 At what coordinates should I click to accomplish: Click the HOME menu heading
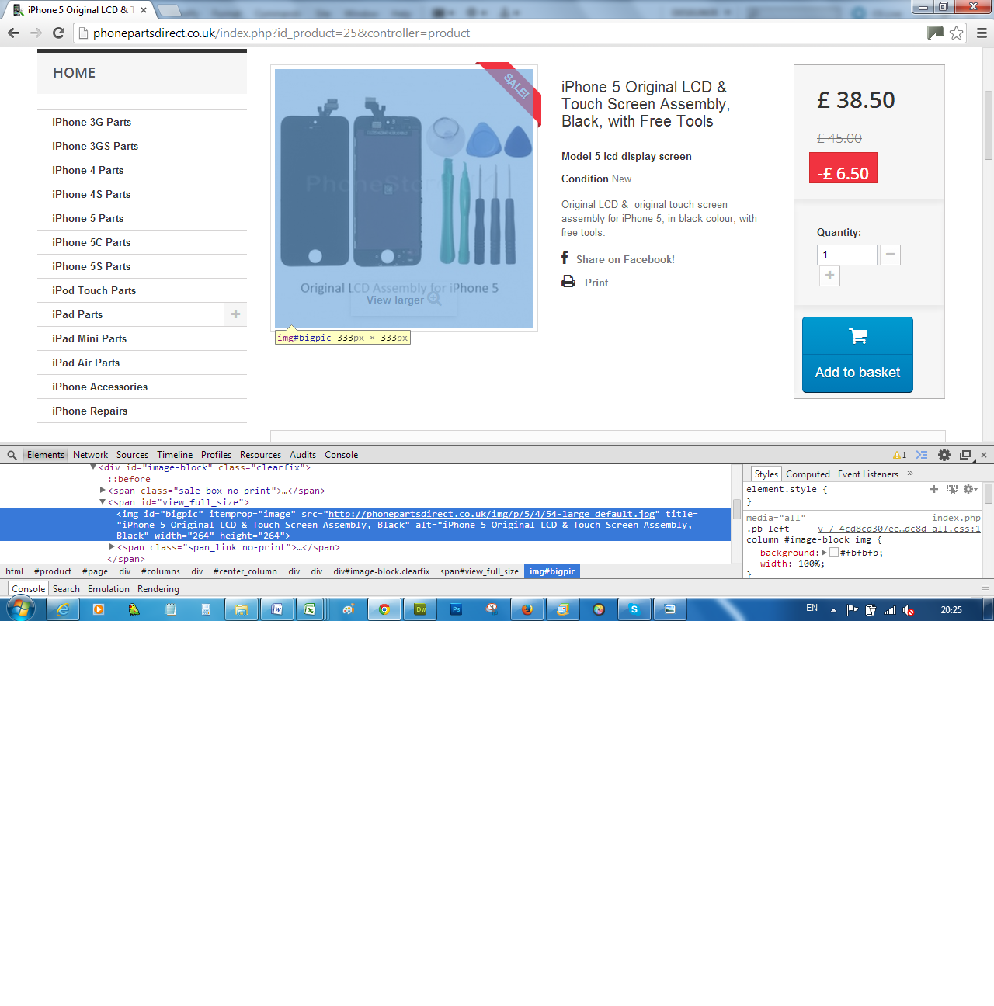pyautogui.click(x=75, y=72)
